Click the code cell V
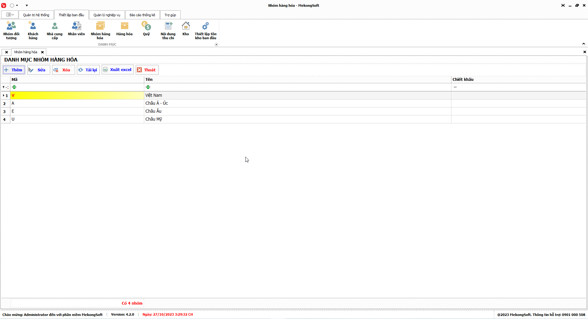 pyautogui.click(x=77, y=96)
